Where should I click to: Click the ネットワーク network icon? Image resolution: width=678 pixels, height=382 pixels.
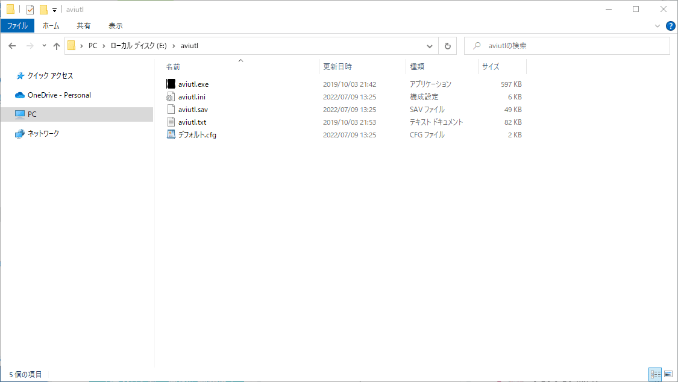19,134
